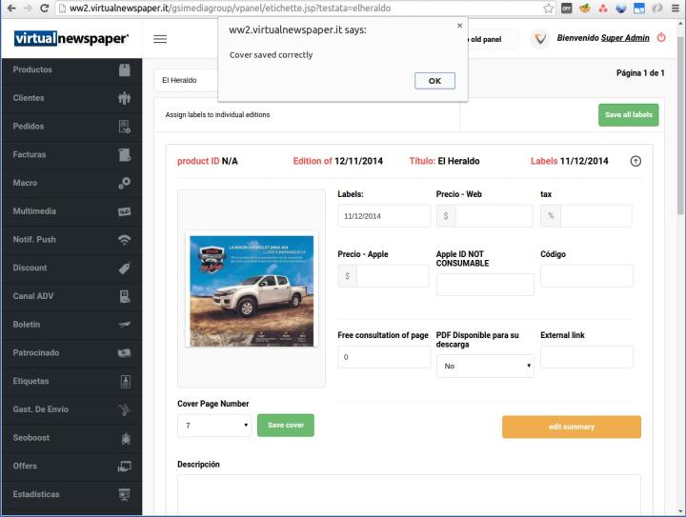Click the Descripción text area
The image size is (686, 517).
409,495
